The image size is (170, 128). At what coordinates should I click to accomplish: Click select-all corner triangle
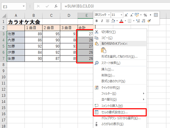click(4, 16)
